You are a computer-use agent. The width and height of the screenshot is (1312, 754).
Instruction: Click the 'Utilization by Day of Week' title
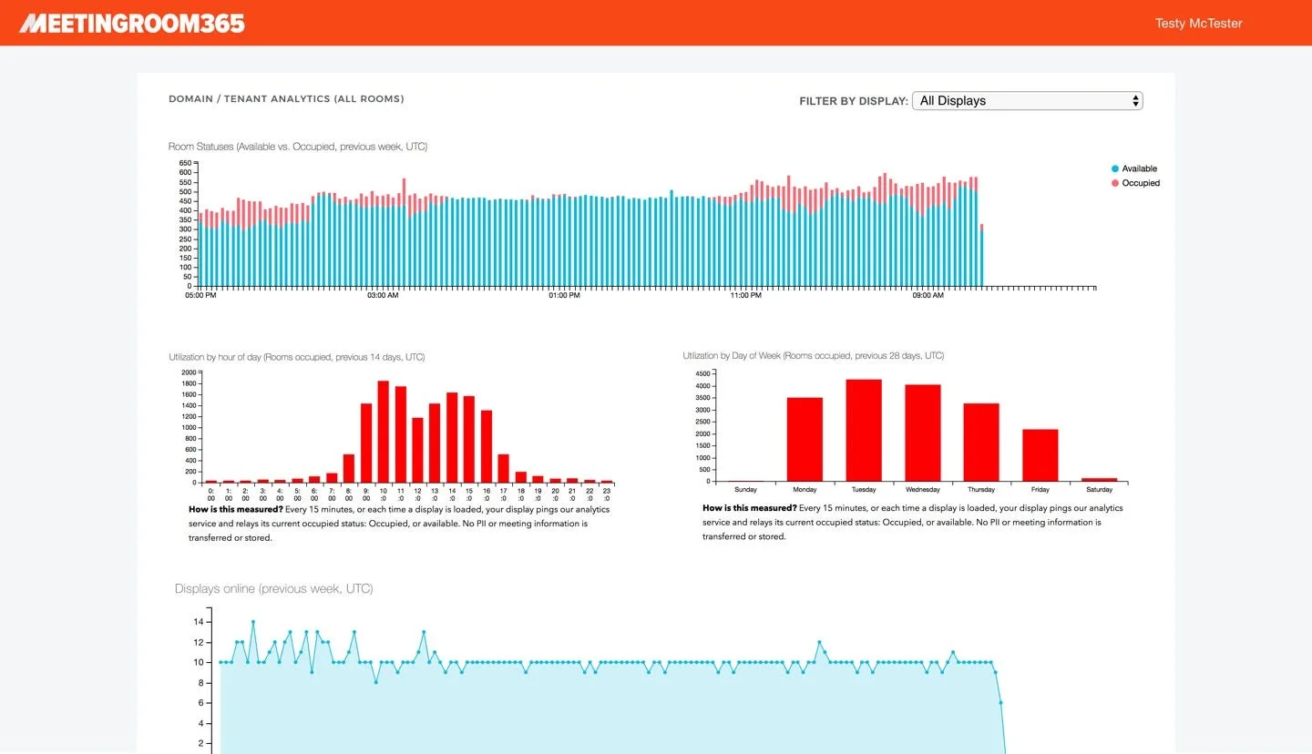(x=814, y=356)
